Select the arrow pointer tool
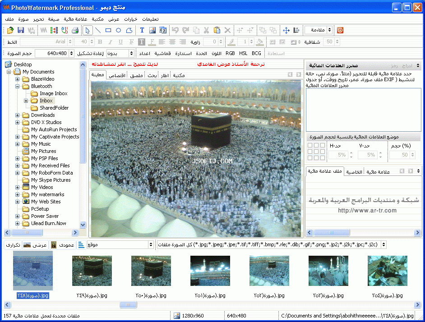This screenshot has width=425, height=322. point(87,30)
